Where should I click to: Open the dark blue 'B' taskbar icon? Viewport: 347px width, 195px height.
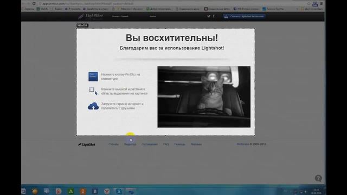pyautogui.click(x=95, y=191)
